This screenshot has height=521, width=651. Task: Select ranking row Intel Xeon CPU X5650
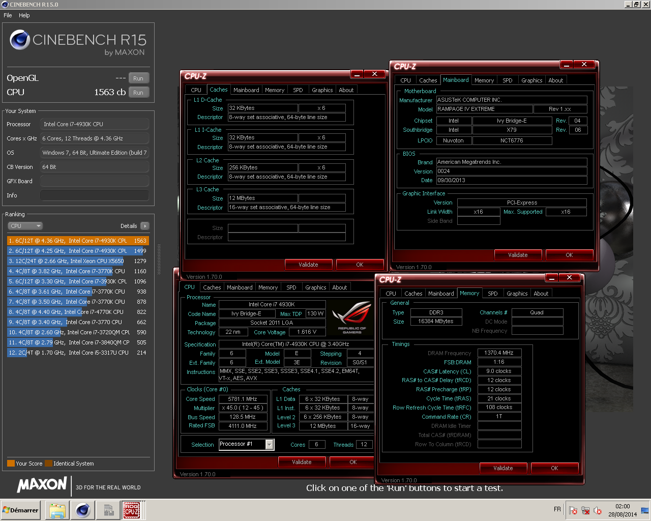78,261
